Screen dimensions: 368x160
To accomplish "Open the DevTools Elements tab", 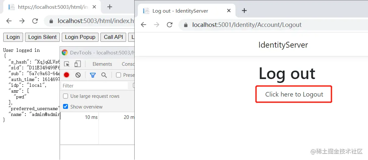I will tap(102, 64).
